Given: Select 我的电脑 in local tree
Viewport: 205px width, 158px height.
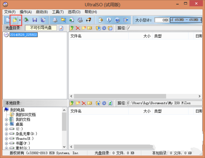Looking at the screenshot, I should tap(17, 110).
